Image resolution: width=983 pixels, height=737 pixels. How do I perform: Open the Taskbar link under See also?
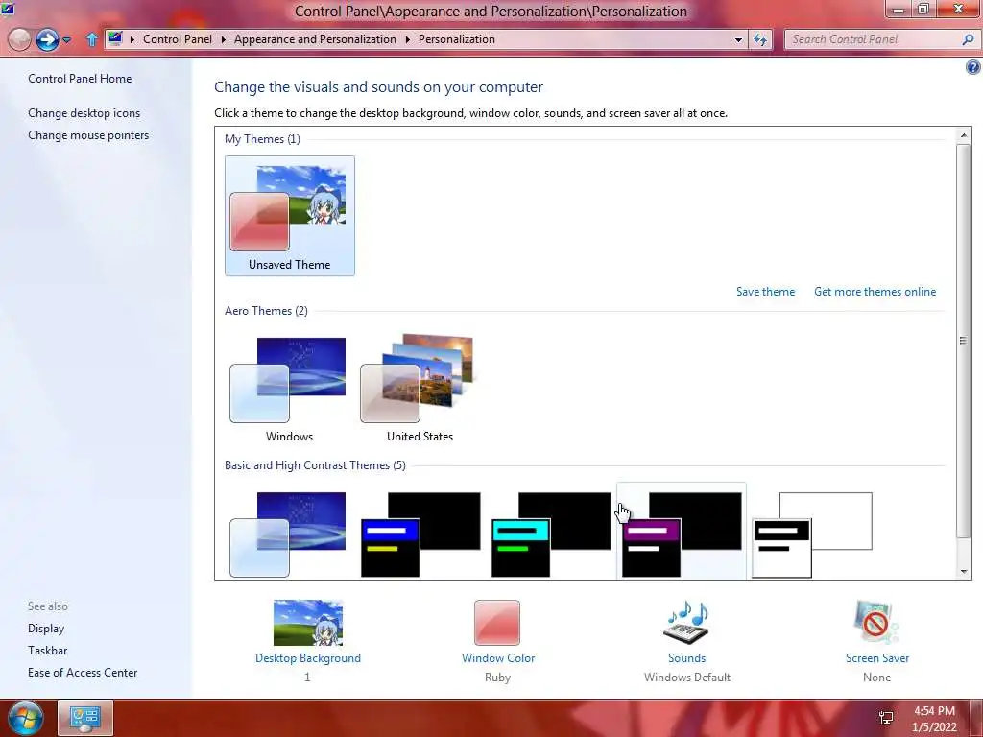click(47, 651)
